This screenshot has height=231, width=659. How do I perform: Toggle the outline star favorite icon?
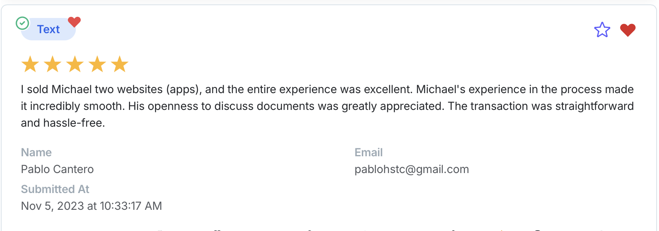(602, 30)
